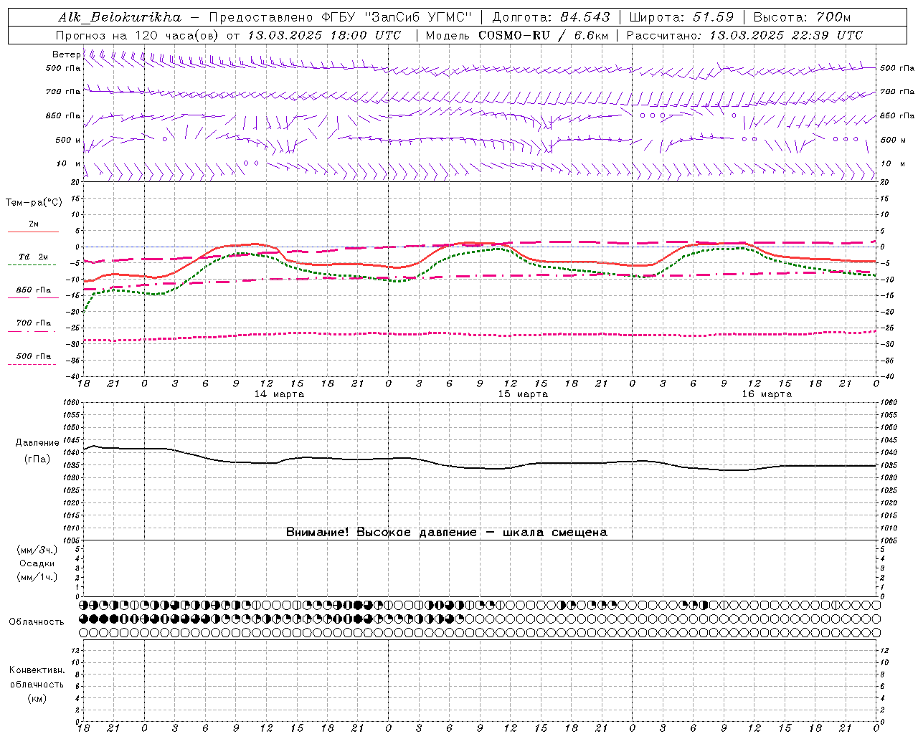This screenshot has height=734, width=918.
Task: Click the '(км)' convective cloud unit label
Action: tap(37, 698)
